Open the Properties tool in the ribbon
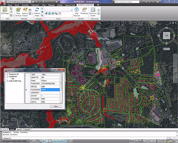Image resolution: width=178 pixels, height=143 pixels. click(84, 11)
